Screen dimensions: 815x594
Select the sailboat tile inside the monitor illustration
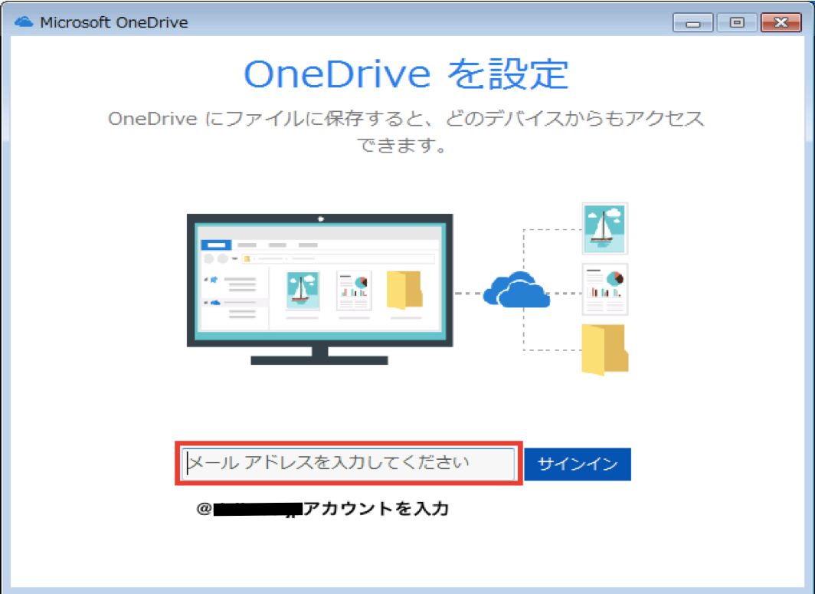[303, 291]
